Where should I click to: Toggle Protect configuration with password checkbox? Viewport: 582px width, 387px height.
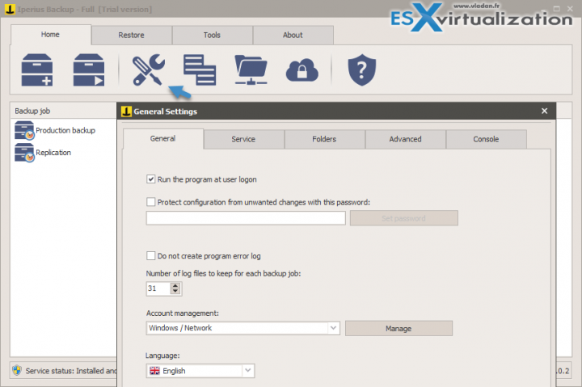pos(150,202)
